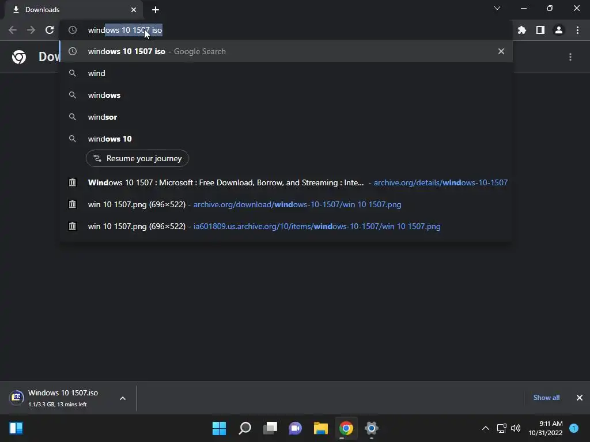Click the browser back arrow
590x442 pixels.
[13, 30]
